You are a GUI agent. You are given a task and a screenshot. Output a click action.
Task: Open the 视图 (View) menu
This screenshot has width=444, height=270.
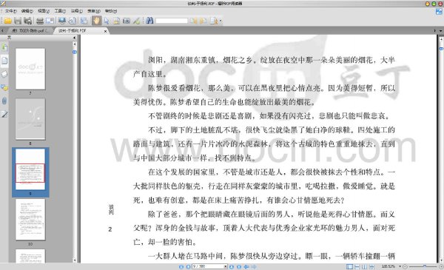pos(44,11)
